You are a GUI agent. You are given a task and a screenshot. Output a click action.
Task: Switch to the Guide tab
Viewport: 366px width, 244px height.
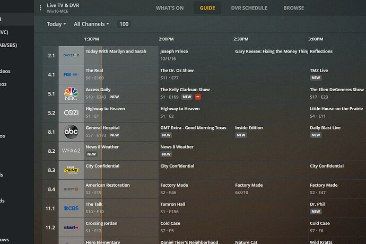click(x=207, y=8)
